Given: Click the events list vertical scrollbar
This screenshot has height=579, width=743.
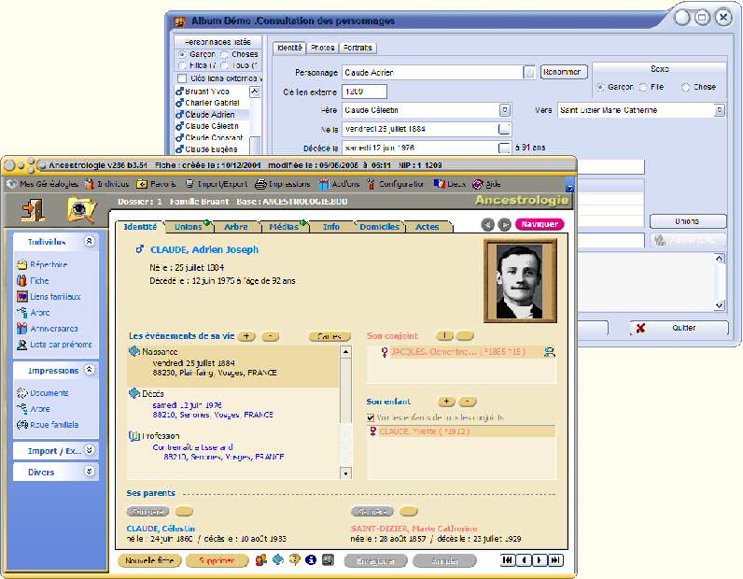Looking at the screenshot, I should (346, 411).
